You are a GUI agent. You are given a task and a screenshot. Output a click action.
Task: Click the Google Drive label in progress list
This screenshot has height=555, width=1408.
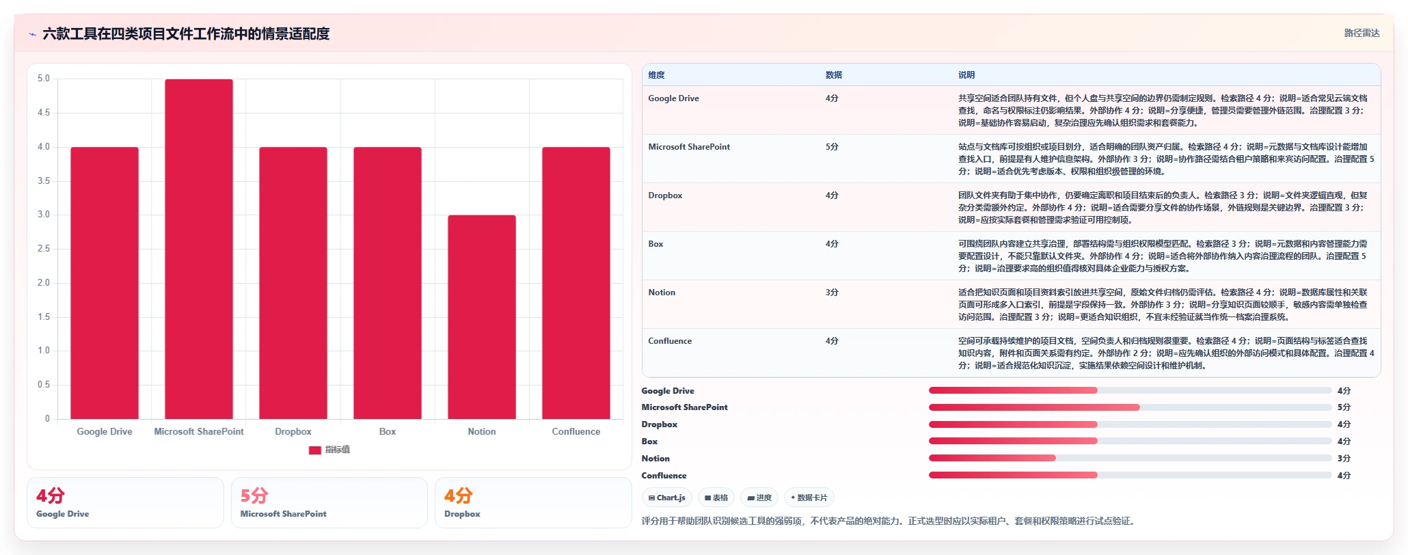[668, 391]
